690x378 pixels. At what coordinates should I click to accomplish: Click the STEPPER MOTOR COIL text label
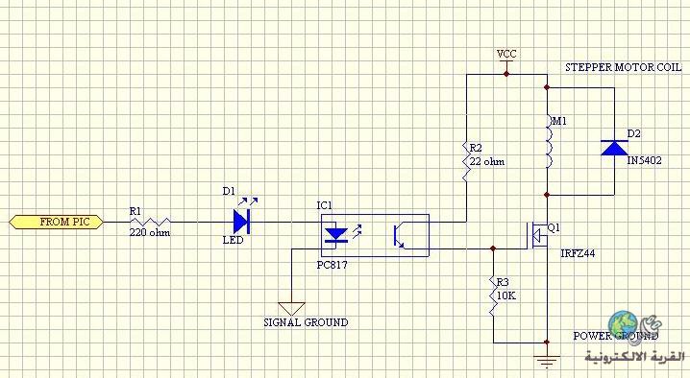coord(623,67)
